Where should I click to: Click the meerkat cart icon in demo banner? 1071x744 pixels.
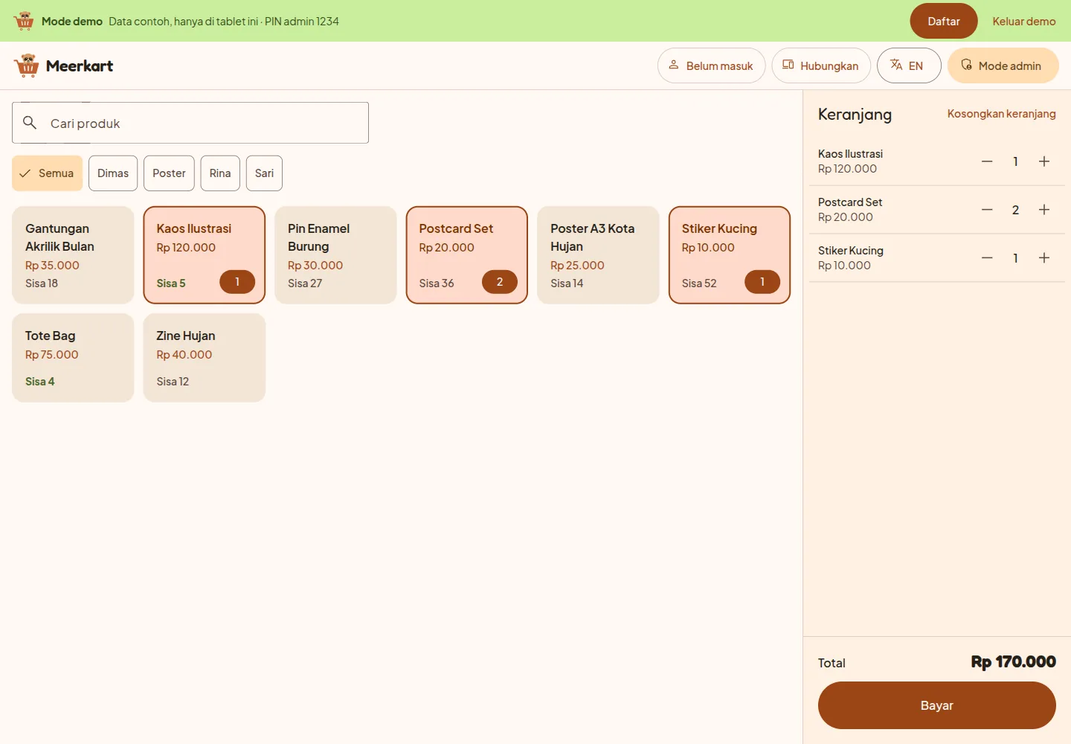tap(24, 21)
